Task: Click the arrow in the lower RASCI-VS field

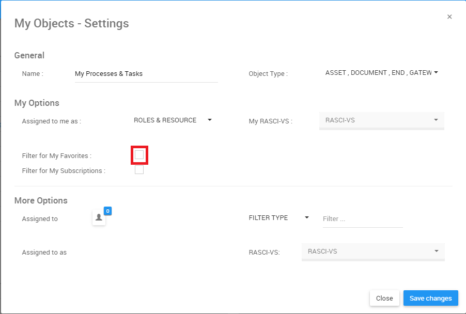Action: [x=437, y=251]
